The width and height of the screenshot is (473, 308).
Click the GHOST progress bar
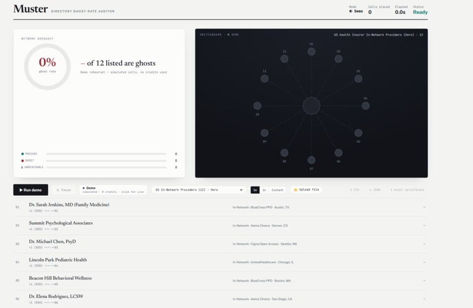(106, 160)
